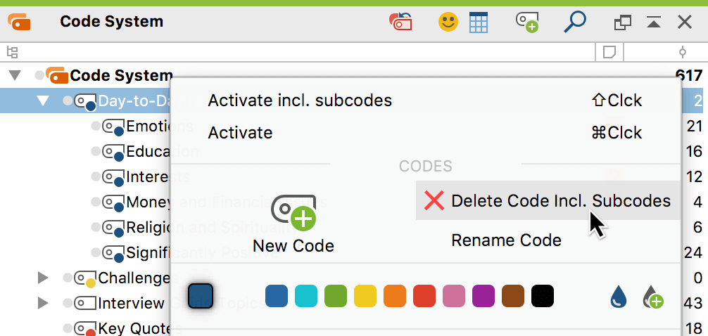Close the Code System panel
Viewport: 708px width, 336px height.
[x=685, y=22]
